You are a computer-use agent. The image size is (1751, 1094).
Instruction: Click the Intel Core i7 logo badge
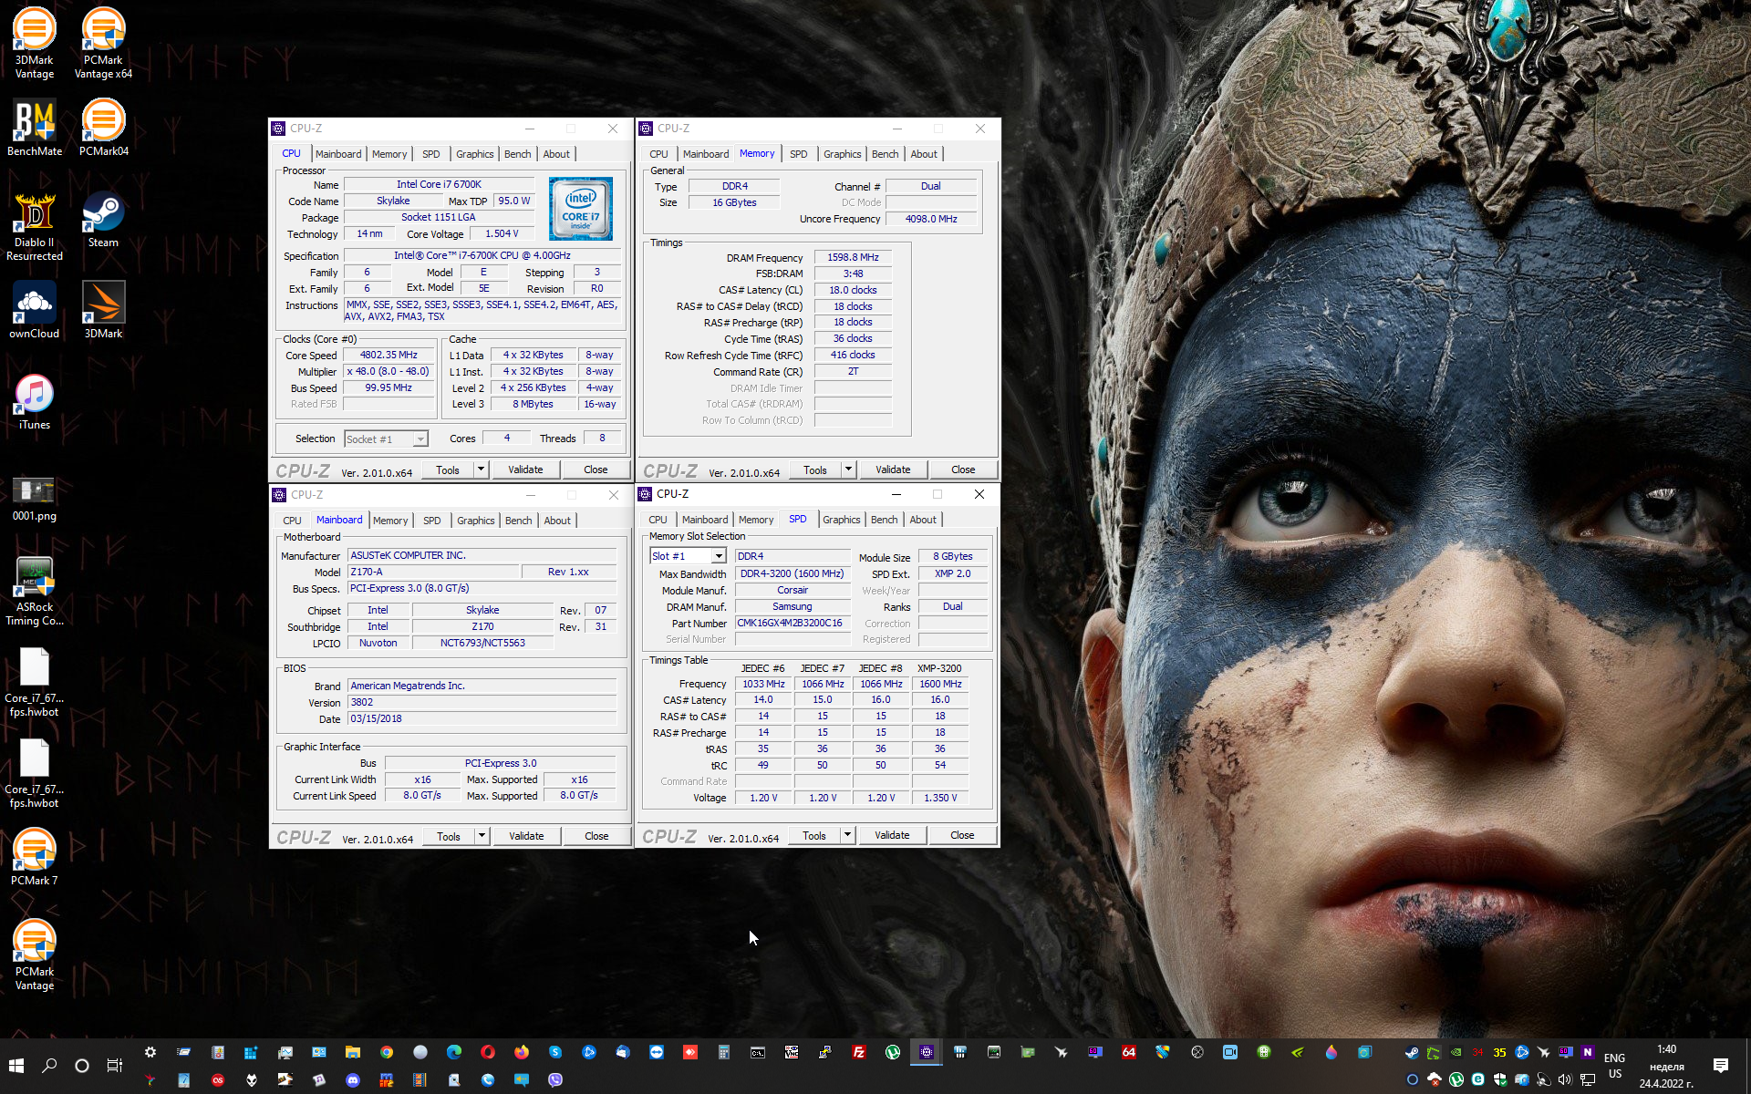point(581,210)
